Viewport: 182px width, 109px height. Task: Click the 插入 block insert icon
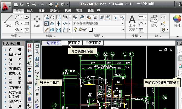pos(154,21)
